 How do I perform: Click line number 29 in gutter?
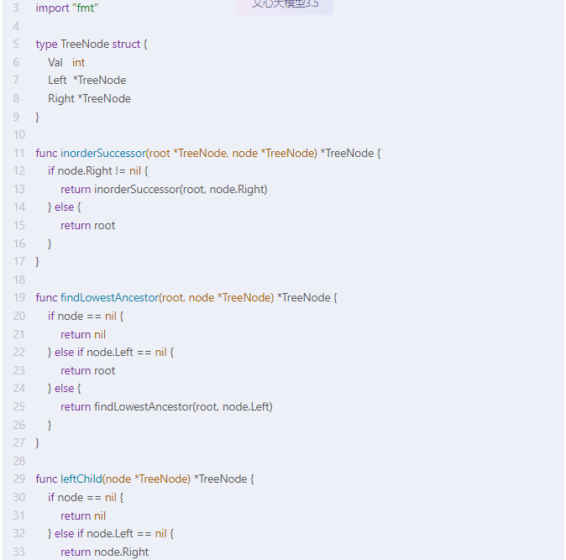point(18,479)
